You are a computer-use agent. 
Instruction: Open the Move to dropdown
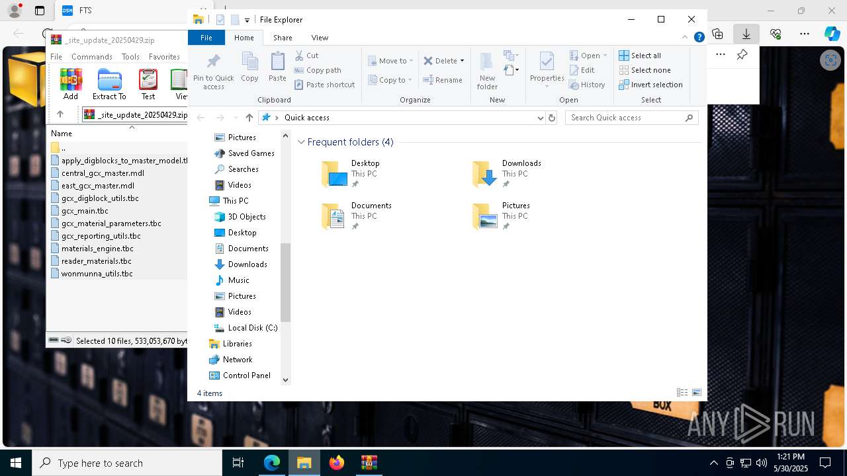390,61
